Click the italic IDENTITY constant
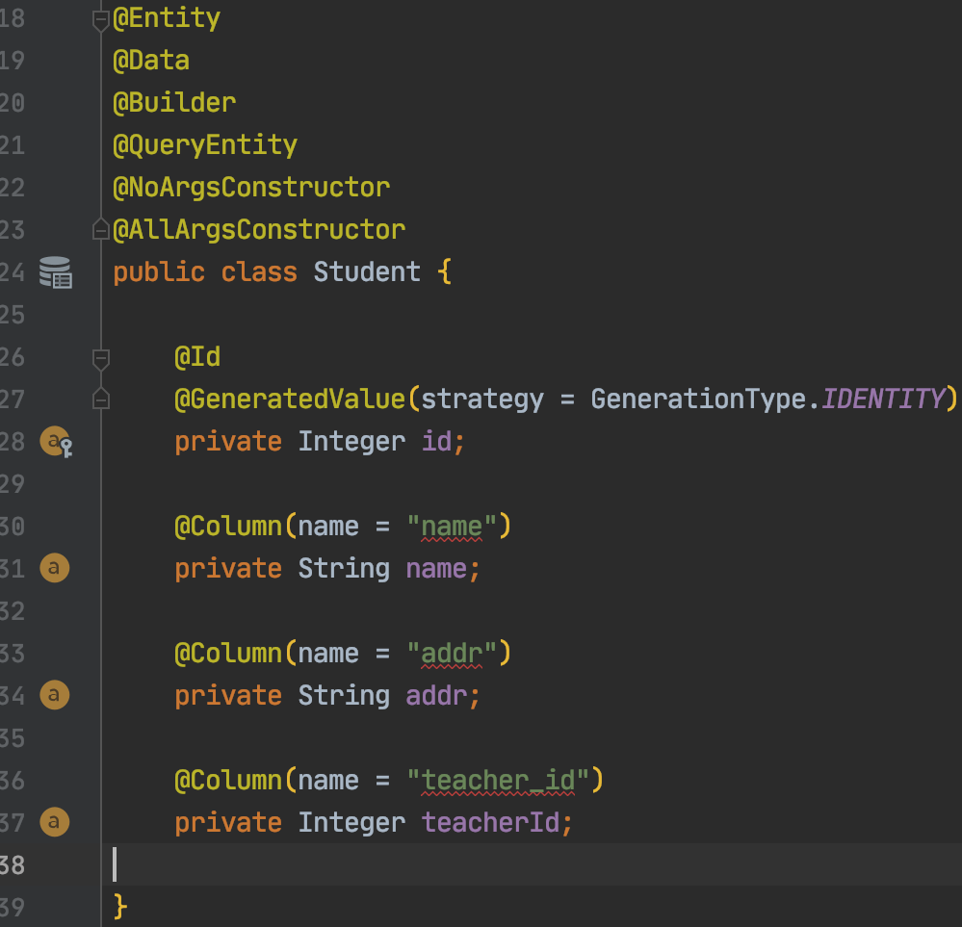This screenshot has height=927, width=962. click(x=883, y=399)
